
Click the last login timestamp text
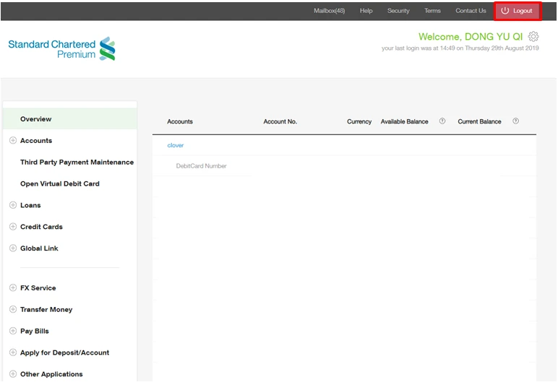[460, 48]
